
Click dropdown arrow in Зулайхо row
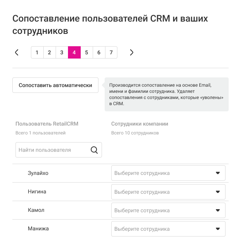coord(218,173)
